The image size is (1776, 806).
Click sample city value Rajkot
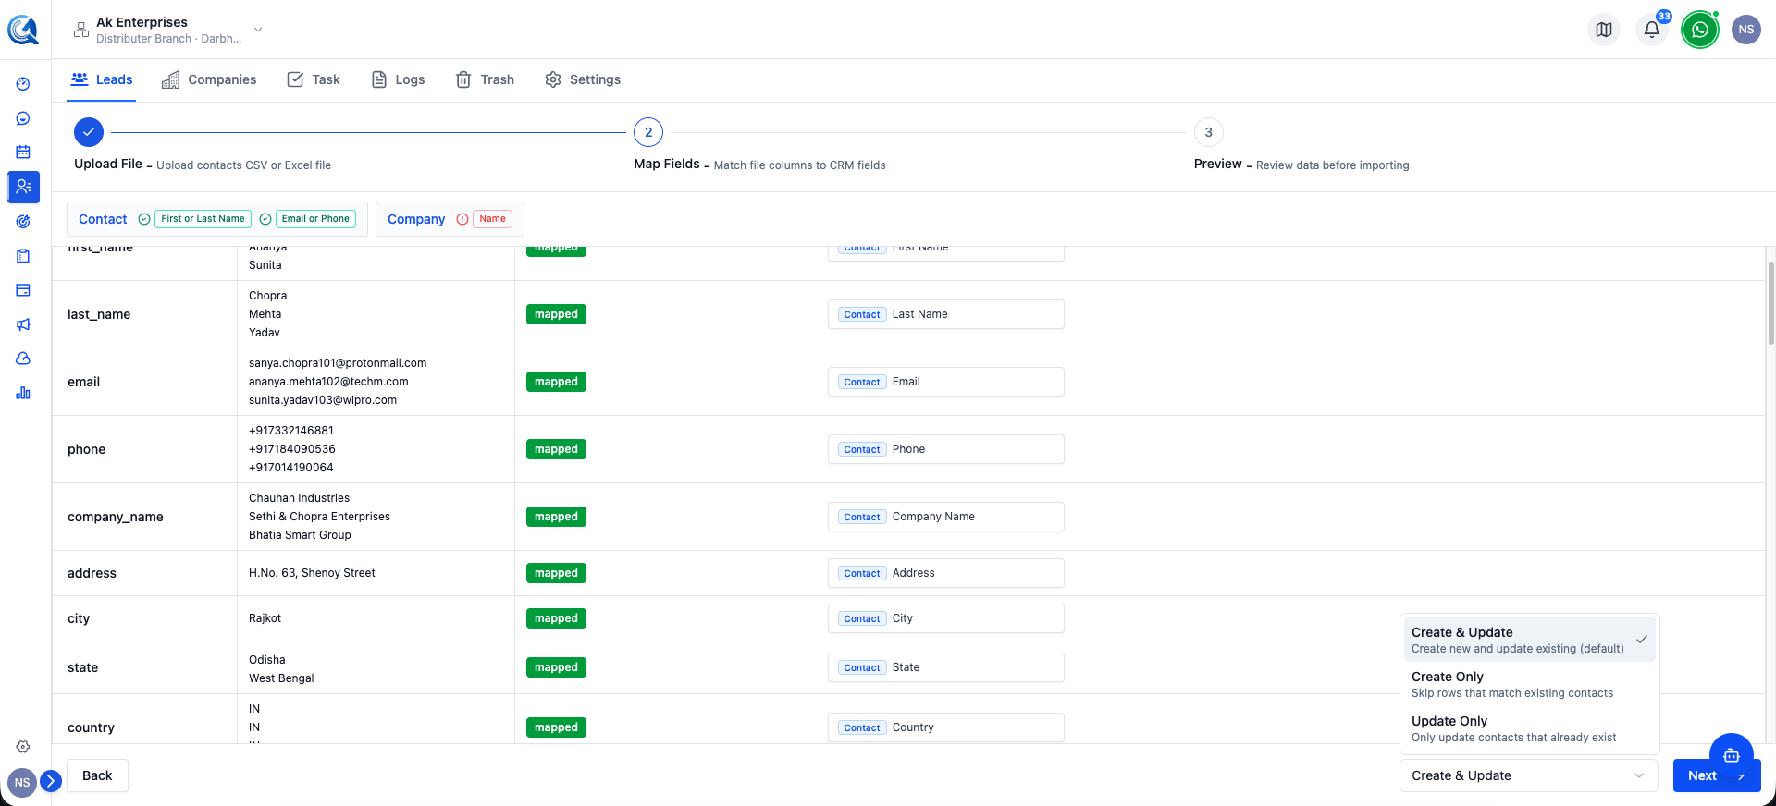tap(265, 618)
